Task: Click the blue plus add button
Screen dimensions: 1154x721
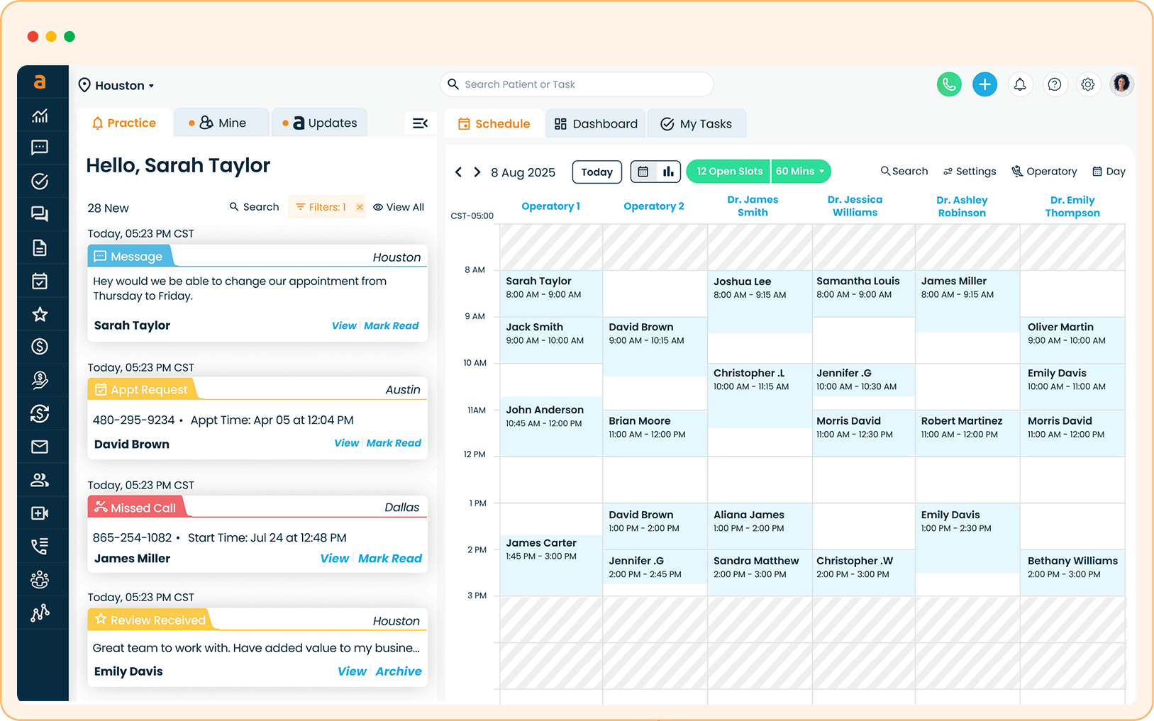Action: [x=984, y=84]
